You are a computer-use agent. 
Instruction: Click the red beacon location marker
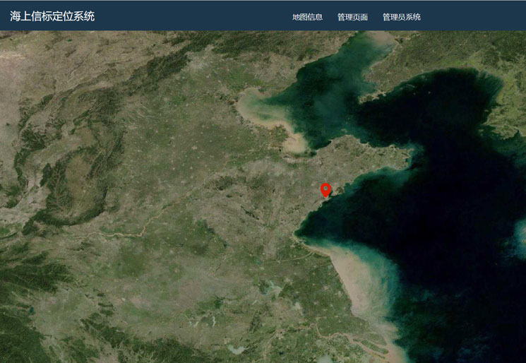point(325,190)
